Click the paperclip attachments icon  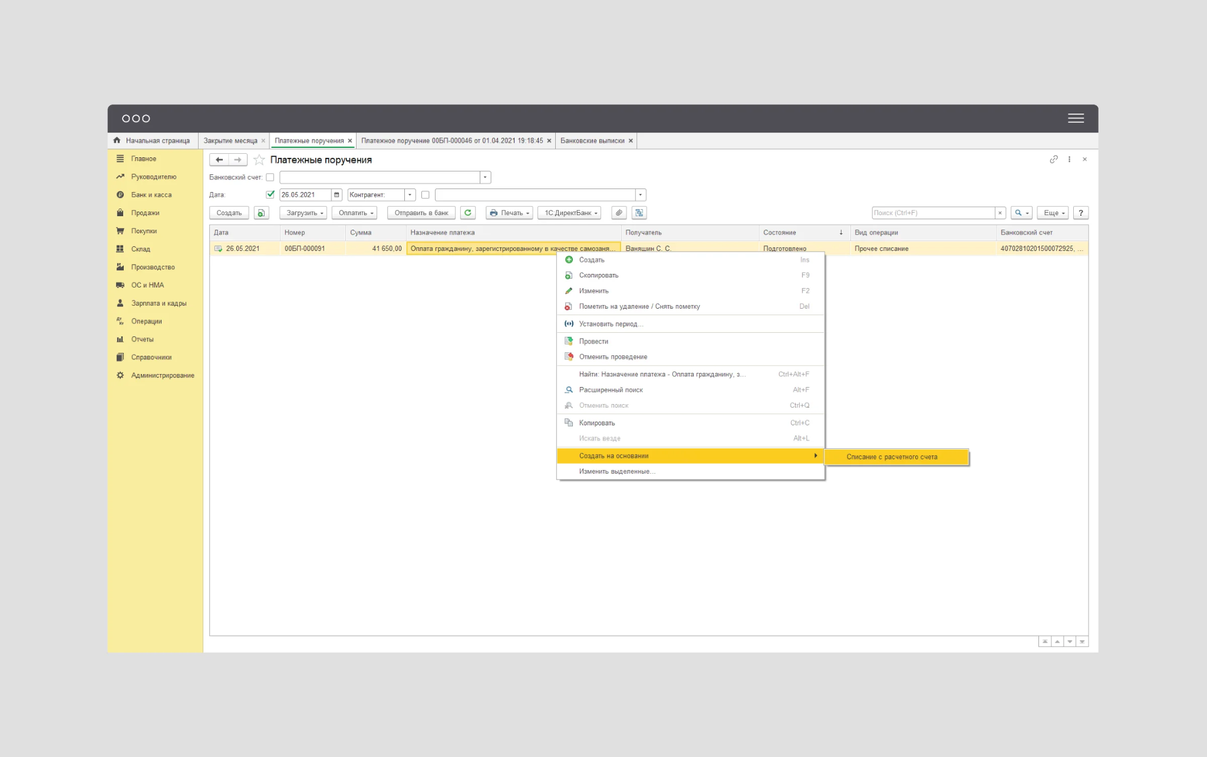point(619,213)
